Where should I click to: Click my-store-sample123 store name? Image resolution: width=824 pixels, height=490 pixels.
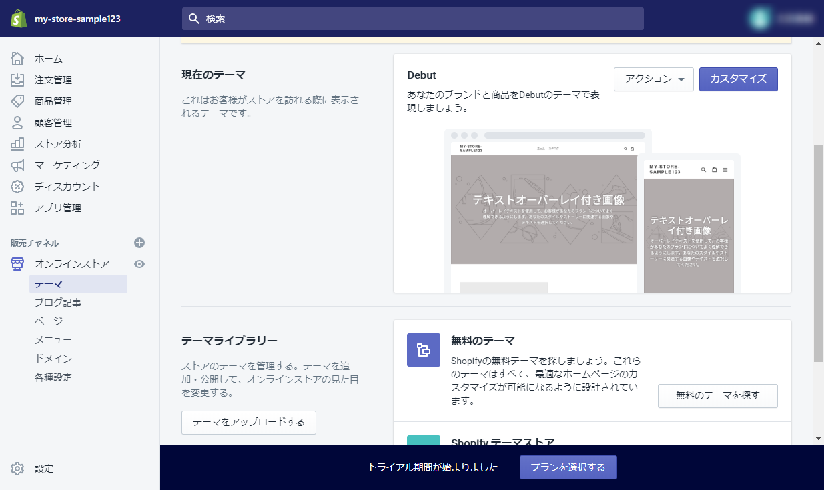(77, 19)
